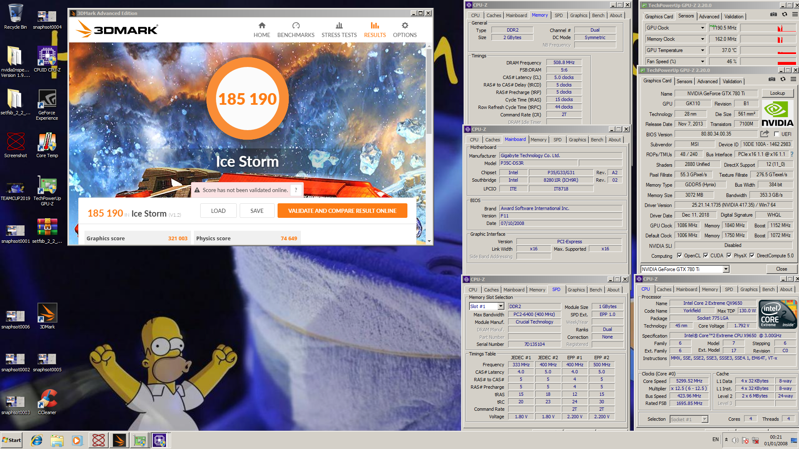Select the 3DMark desktop shortcut

coord(47,316)
